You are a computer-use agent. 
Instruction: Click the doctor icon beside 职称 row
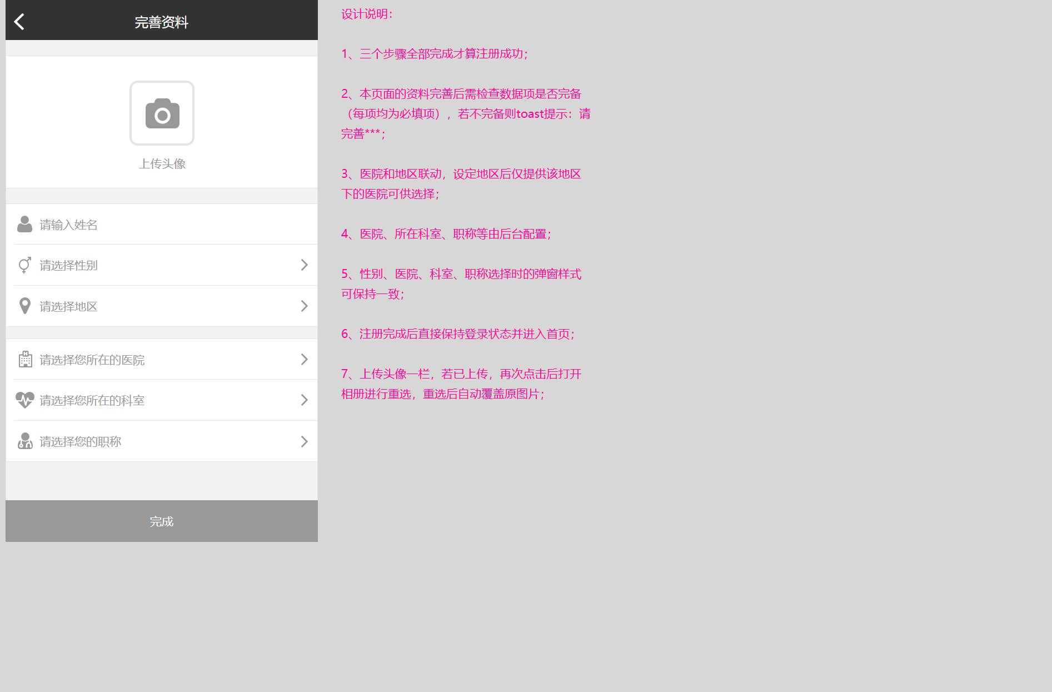coord(24,441)
